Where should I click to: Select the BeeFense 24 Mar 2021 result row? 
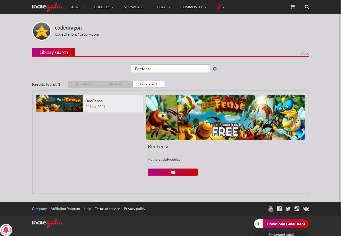tap(90, 104)
